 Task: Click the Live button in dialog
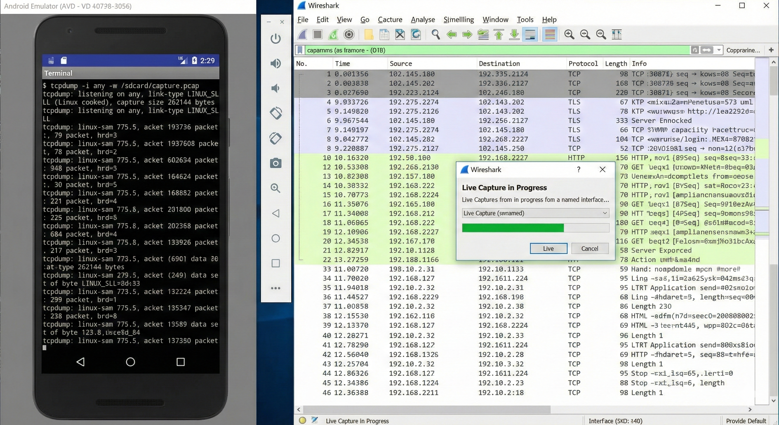tap(548, 248)
